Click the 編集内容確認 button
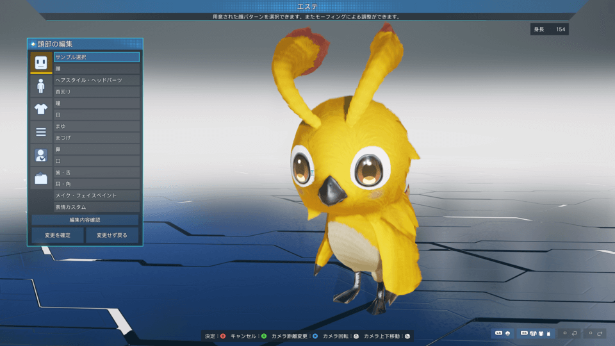The height and width of the screenshot is (346, 615). pyautogui.click(x=85, y=220)
